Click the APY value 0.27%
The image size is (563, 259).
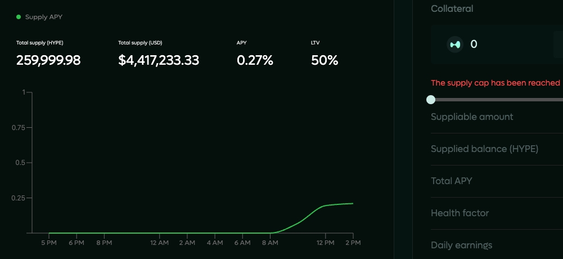(x=255, y=60)
